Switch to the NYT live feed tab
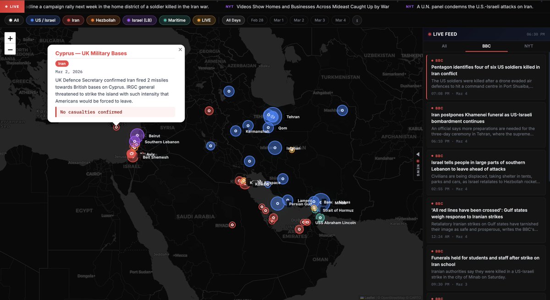This screenshot has width=550, height=300. click(x=529, y=46)
